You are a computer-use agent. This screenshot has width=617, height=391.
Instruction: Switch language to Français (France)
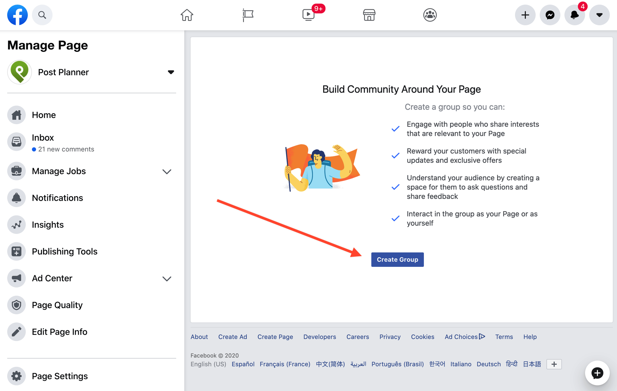pos(285,364)
